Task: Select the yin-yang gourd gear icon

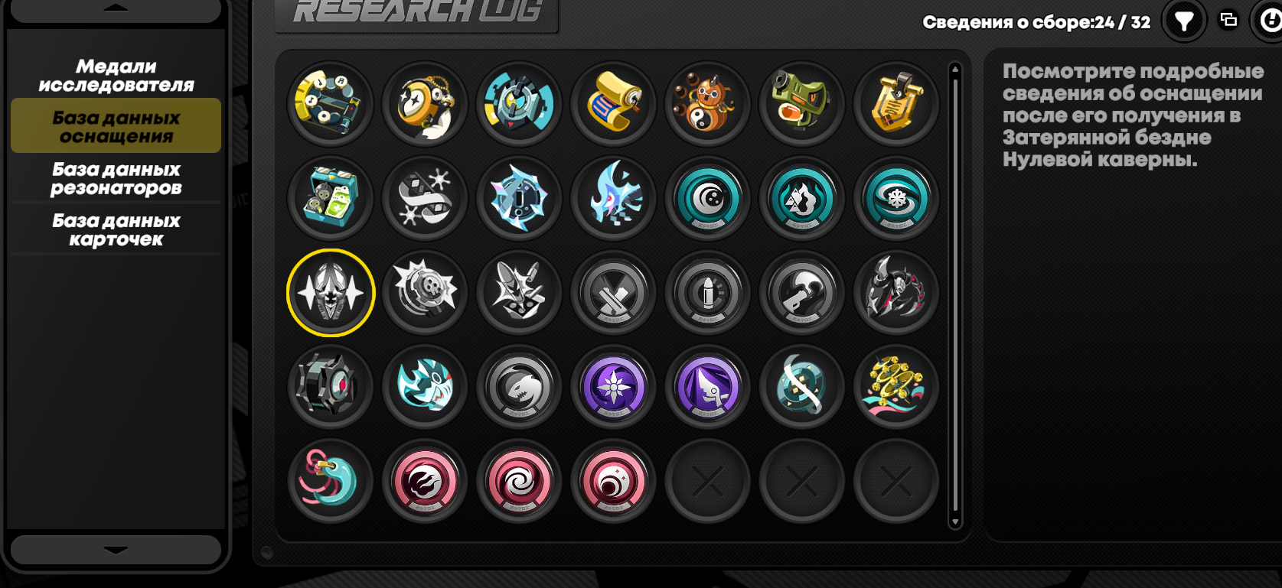Action: [707, 104]
